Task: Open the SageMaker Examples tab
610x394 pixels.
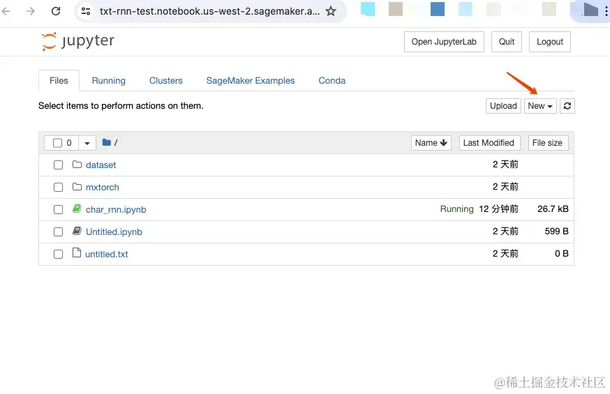Action: click(x=251, y=80)
